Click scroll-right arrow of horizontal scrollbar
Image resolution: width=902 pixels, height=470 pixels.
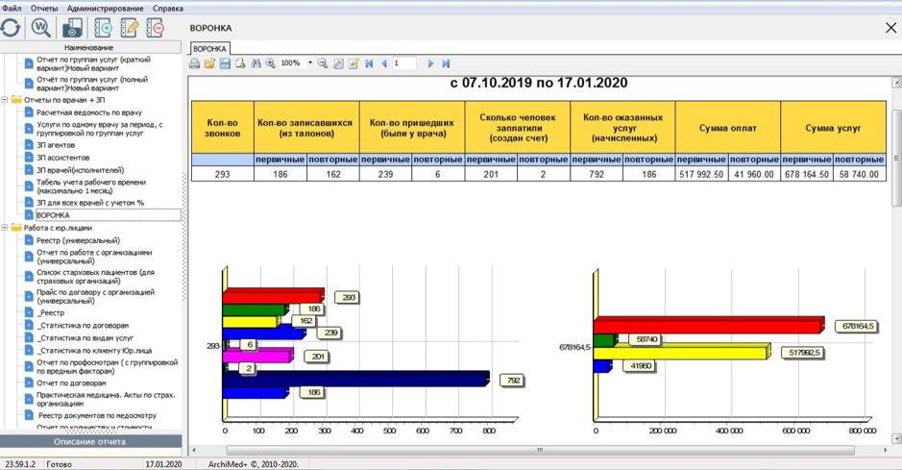pyautogui.click(x=886, y=451)
